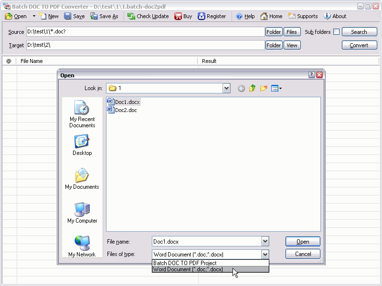
Task: Click the Target path input field
Action: coord(146,45)
